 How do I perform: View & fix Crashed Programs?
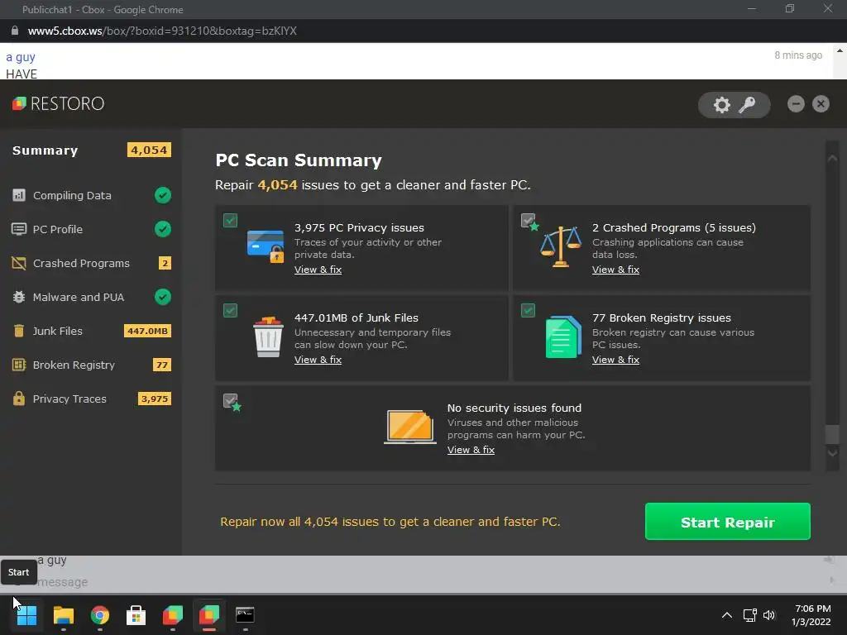click(x=615, y=270)
